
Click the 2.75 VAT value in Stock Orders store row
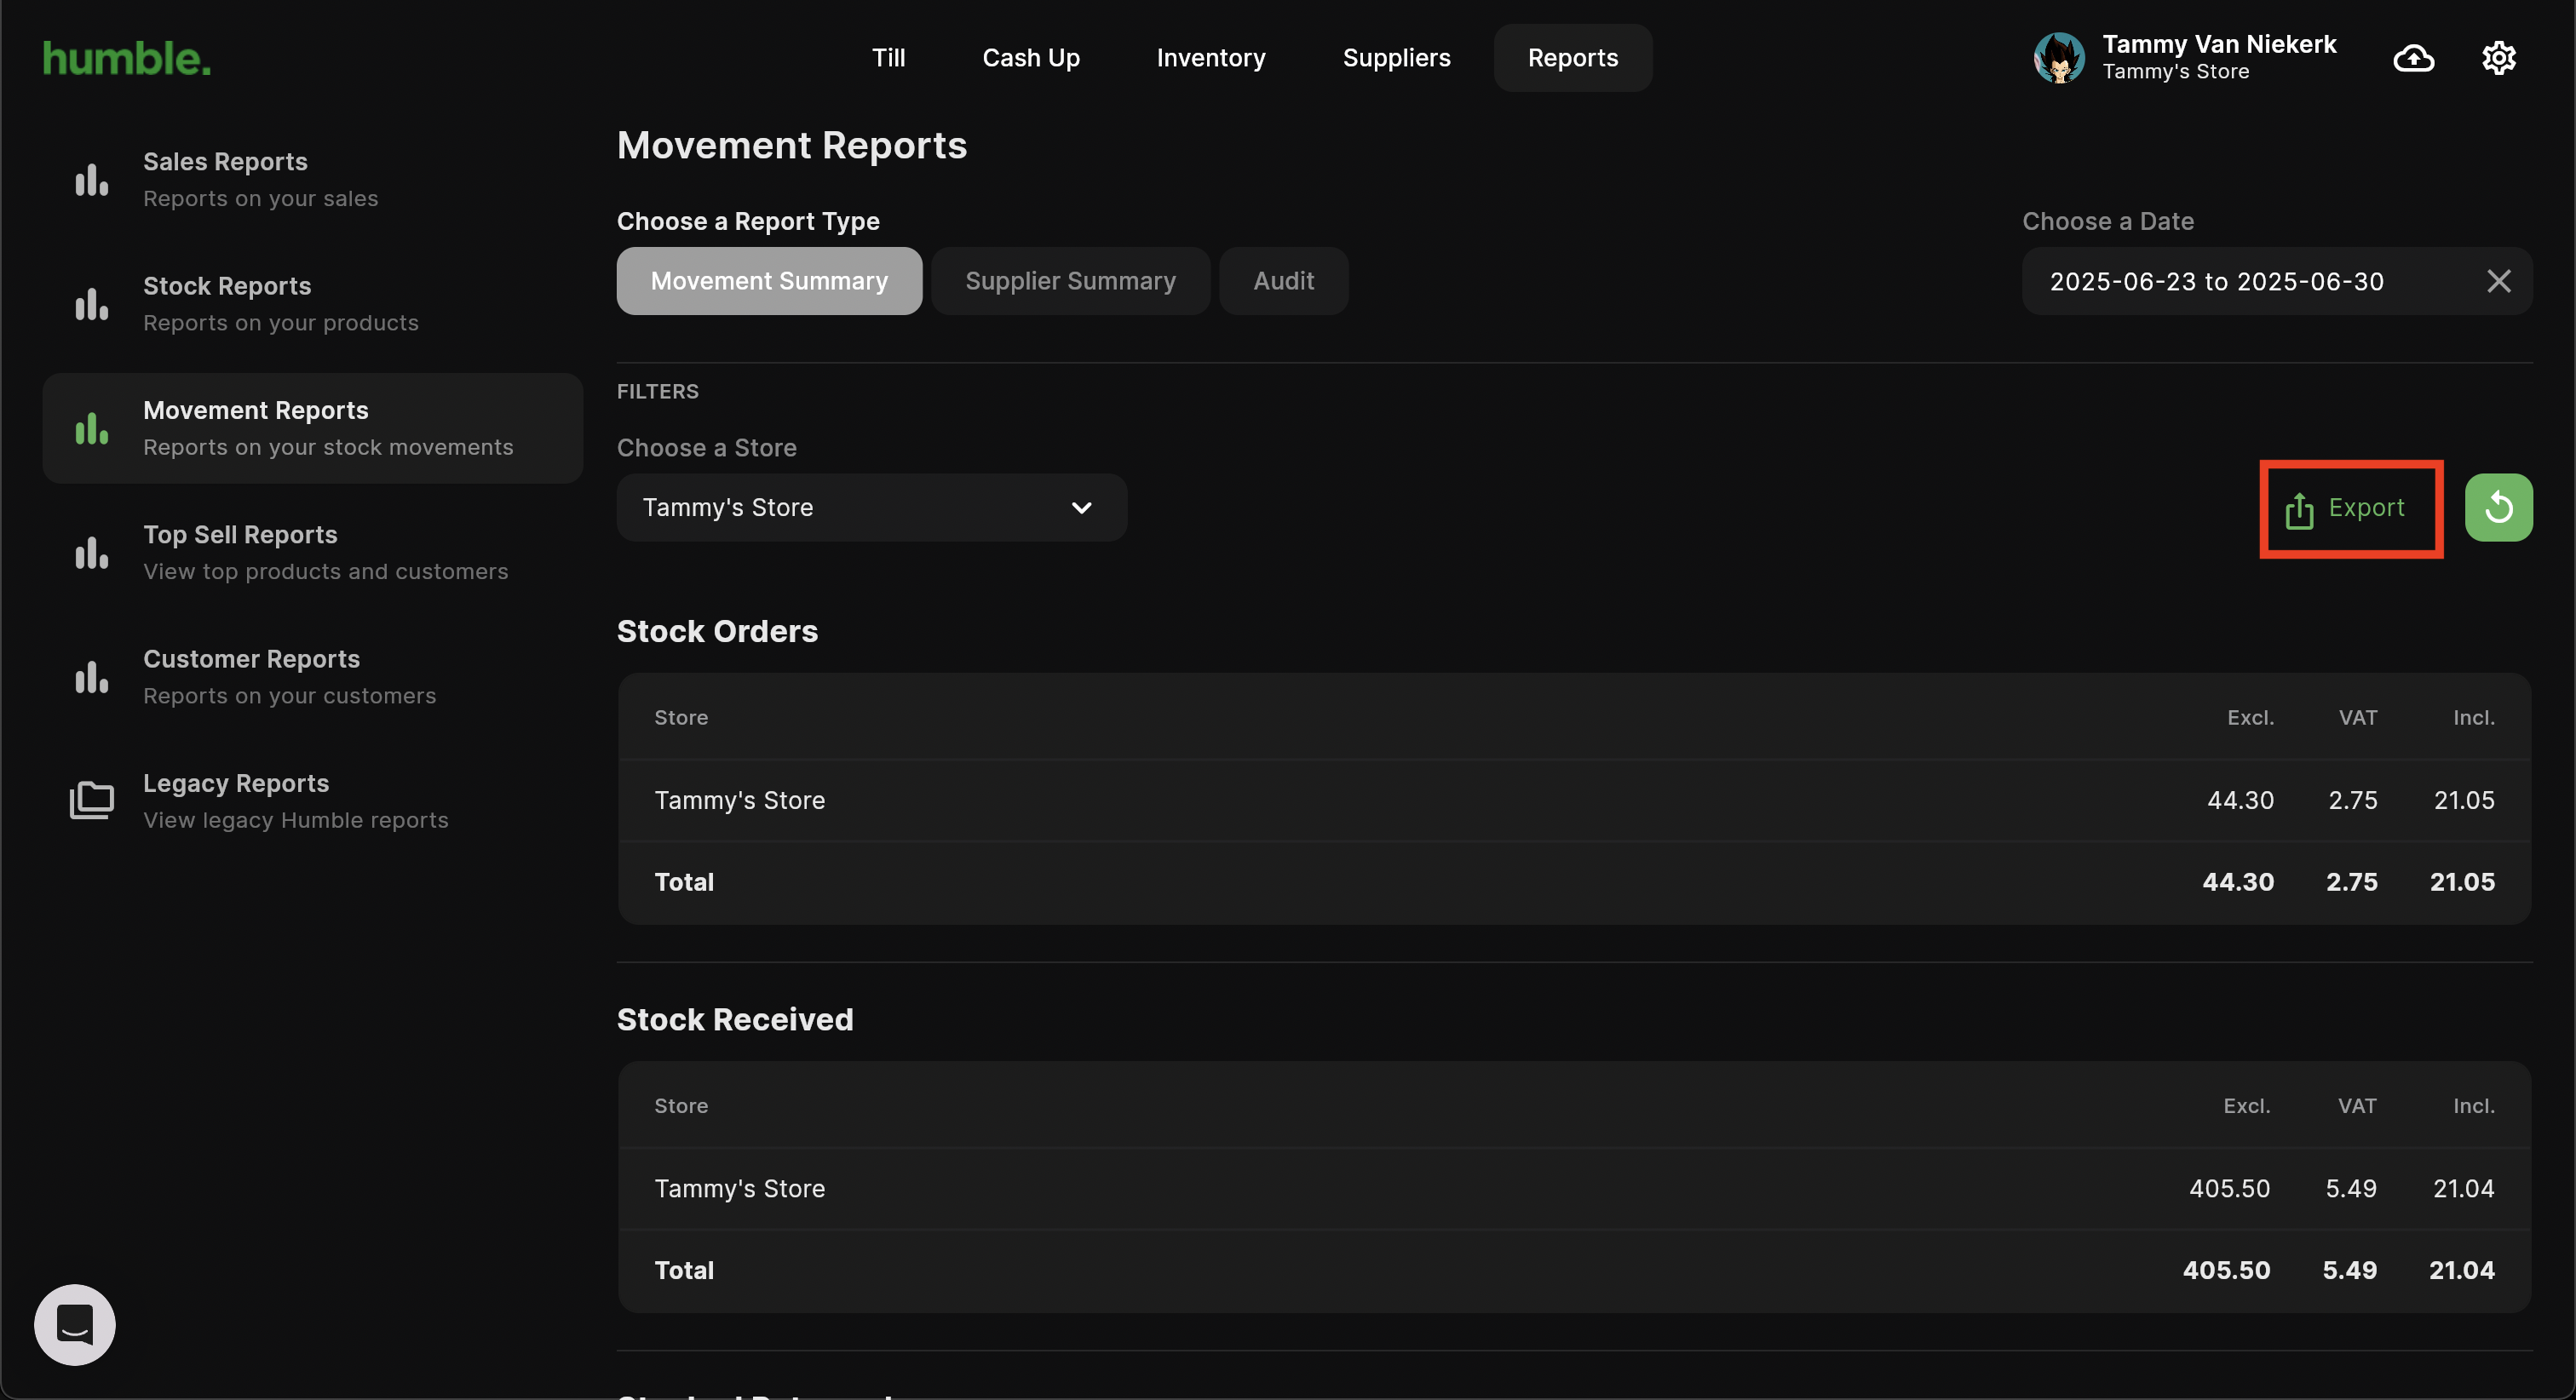click(2352, 800)
